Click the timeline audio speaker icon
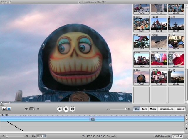 point(187,115)
